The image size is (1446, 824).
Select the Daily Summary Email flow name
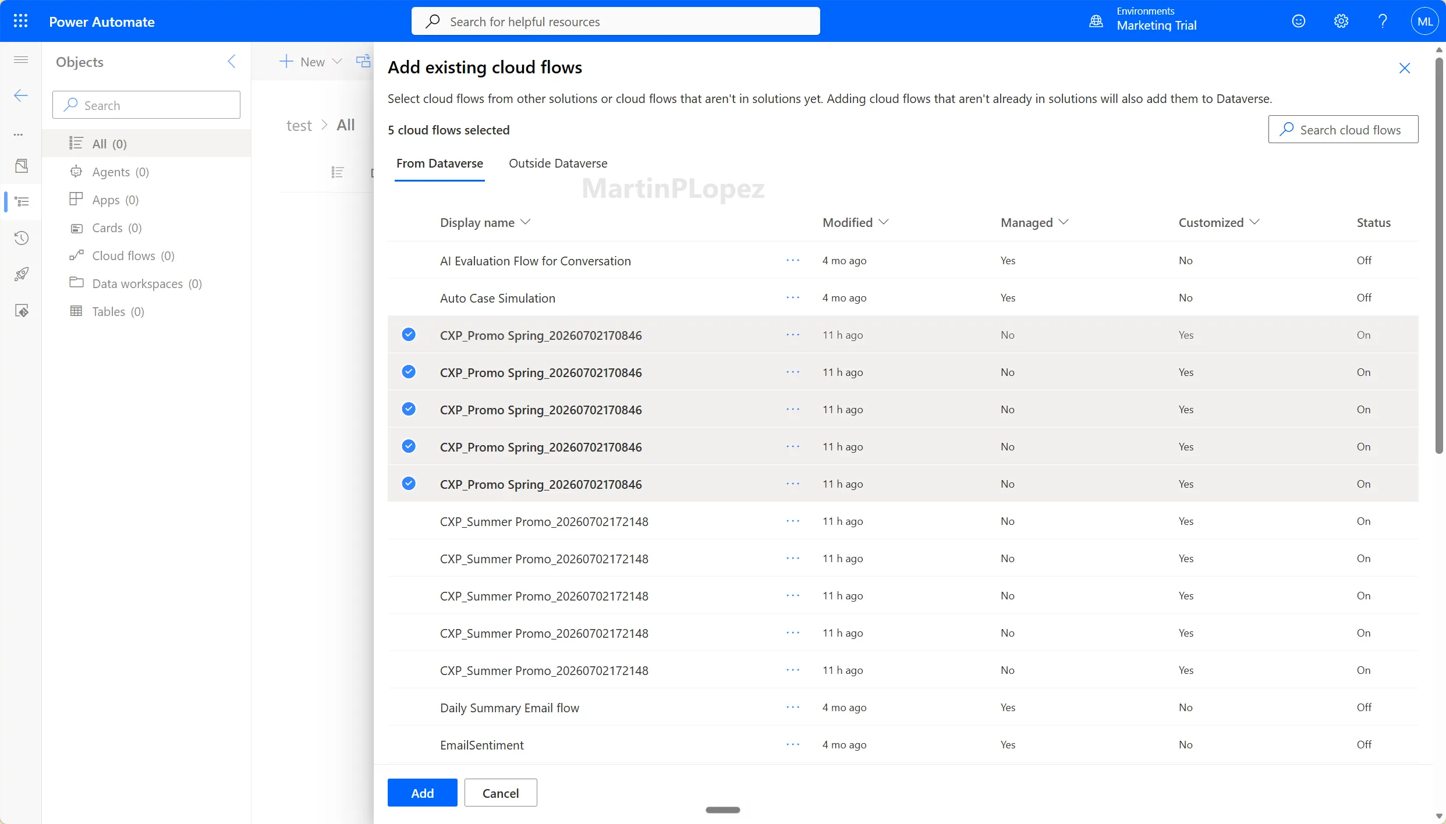pyautogui.click(x=509, y=708)
